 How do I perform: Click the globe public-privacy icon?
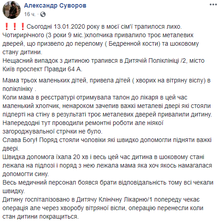(43, 14)
